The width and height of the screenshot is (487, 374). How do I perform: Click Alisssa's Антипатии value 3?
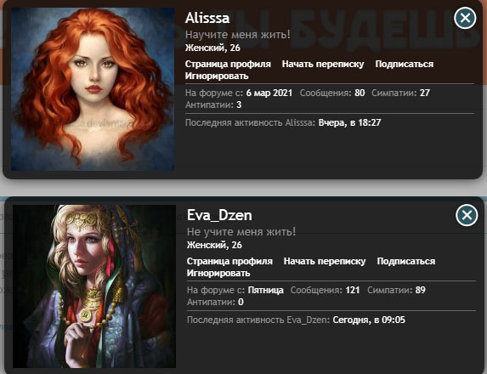point(239,105)
